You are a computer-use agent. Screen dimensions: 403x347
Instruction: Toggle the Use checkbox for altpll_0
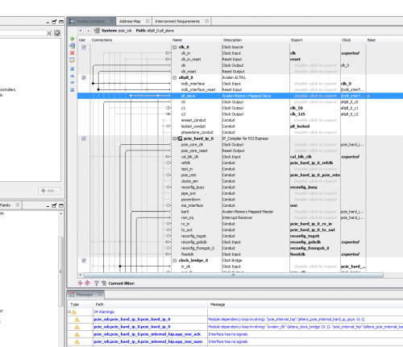84,77
